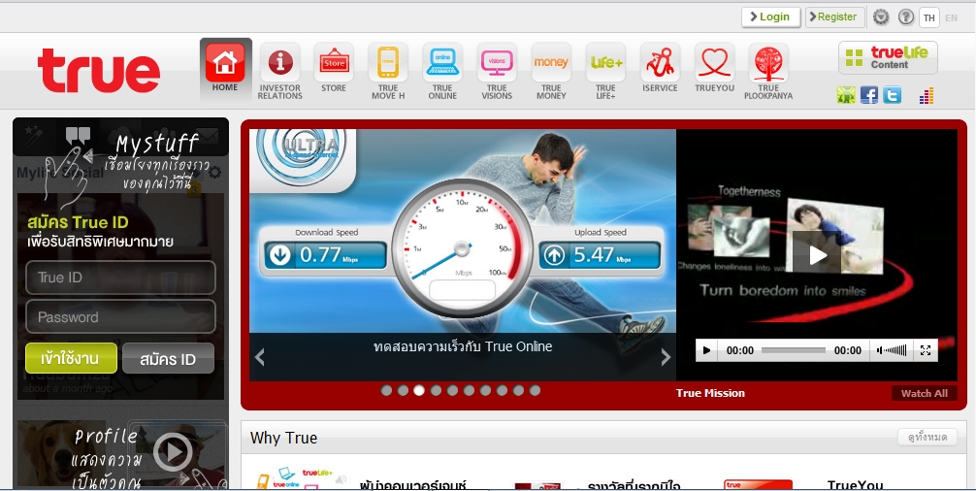
Task: Click the ทดสอบความเร็วกับ True Online caption
Action: [463, 346]
